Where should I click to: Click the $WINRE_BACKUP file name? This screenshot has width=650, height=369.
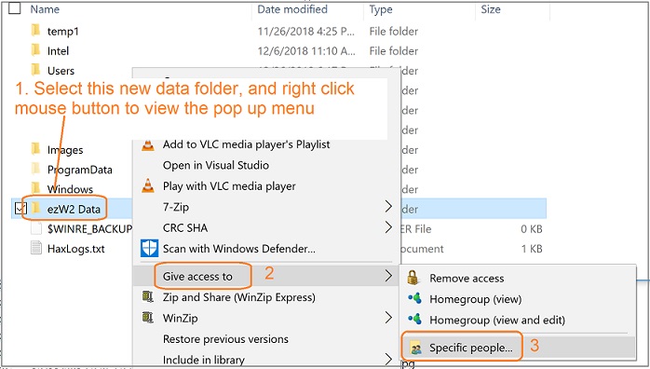click(89, 229)
